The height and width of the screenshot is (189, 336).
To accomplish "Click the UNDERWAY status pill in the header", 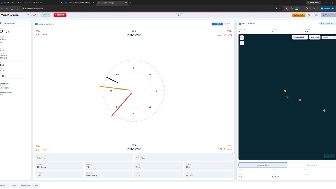I will click(x=46, y=15).
